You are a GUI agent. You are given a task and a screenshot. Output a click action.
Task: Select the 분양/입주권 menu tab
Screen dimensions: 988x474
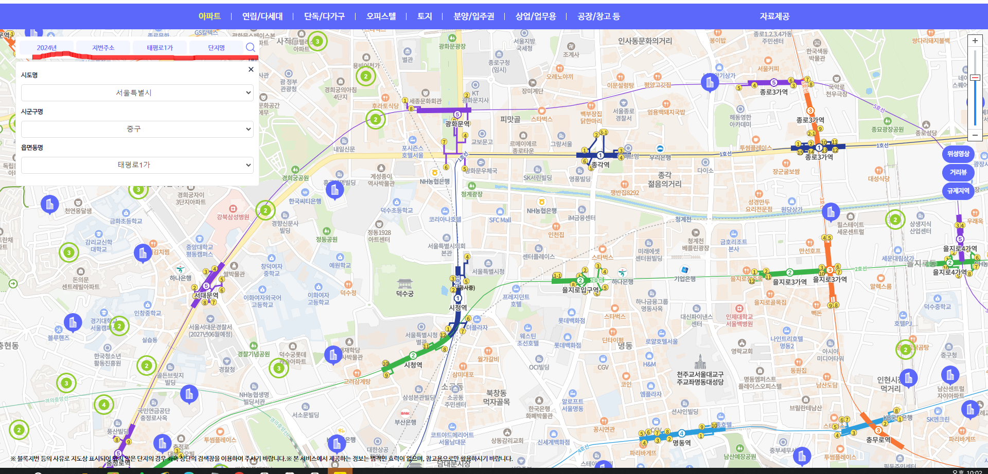[473, 16]
